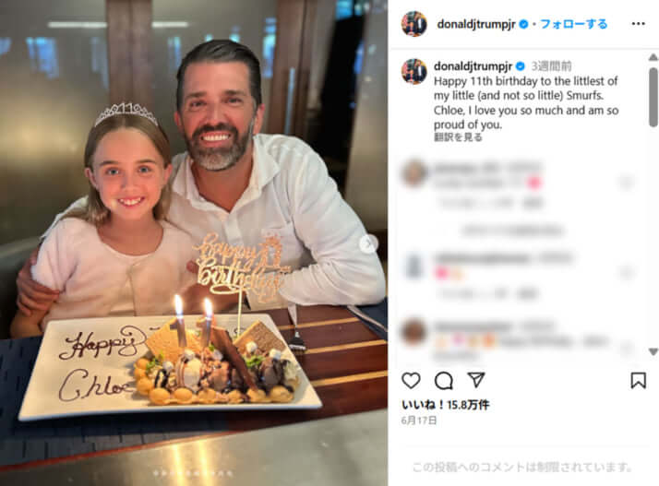View the いいね！15.8万件 likes list
The image size is (659, 486).
pos(445,405)
